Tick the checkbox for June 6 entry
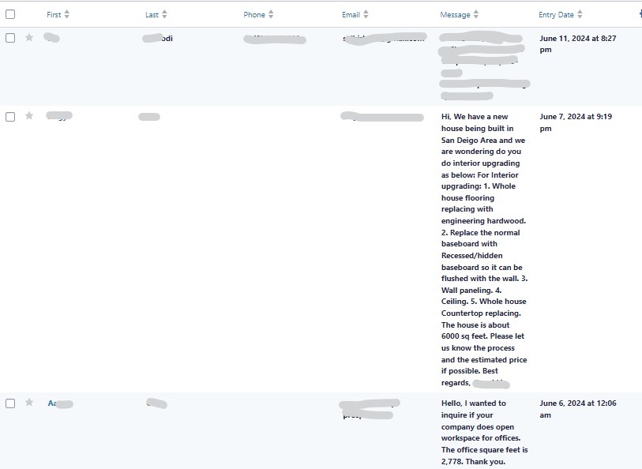The height and width of the screenshot is (469, 642). click(x=10, y=403)
